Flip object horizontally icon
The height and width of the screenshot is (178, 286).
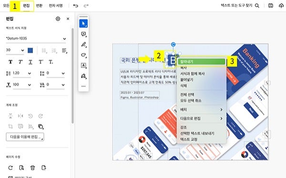(x=20, y=116)
